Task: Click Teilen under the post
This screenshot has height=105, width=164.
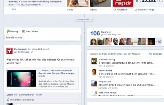Action: point(39,95)
